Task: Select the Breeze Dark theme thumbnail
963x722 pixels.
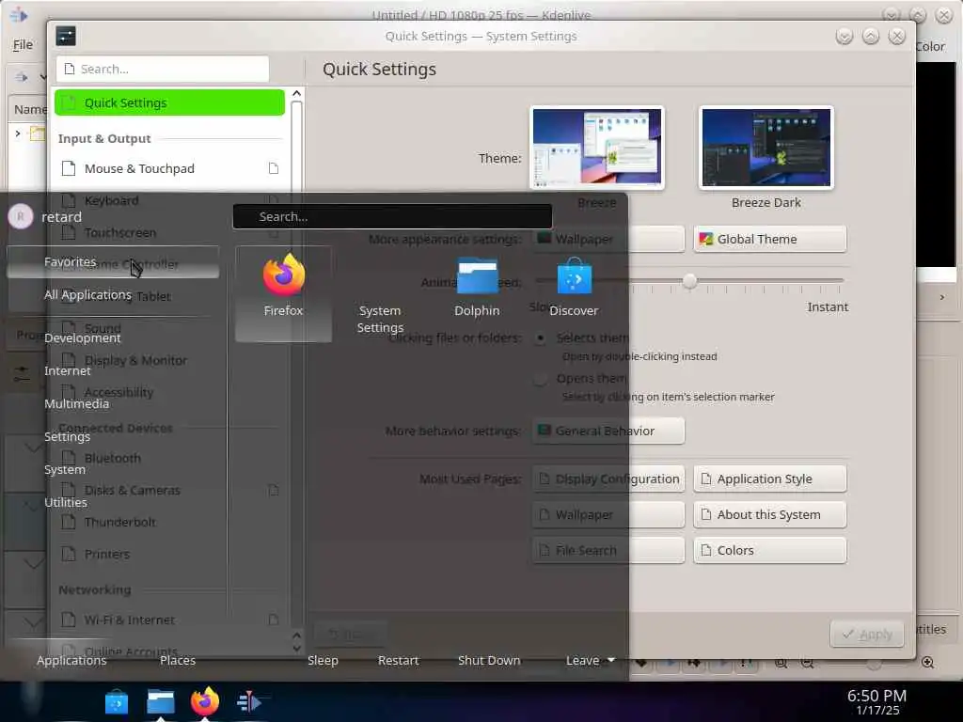Action: [x=766, y=148]
